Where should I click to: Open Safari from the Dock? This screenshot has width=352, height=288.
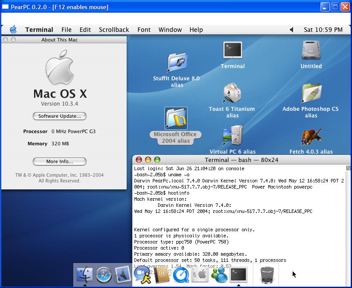coord(104,275)
